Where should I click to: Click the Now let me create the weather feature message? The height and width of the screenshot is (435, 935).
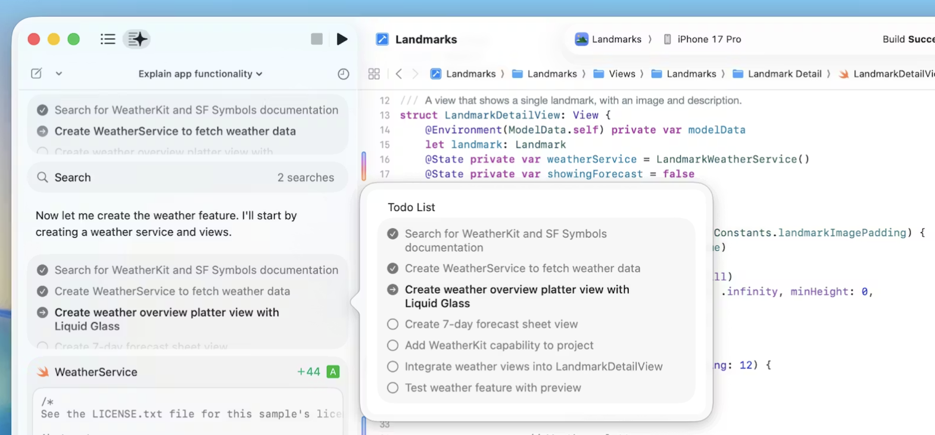point(166,223)
